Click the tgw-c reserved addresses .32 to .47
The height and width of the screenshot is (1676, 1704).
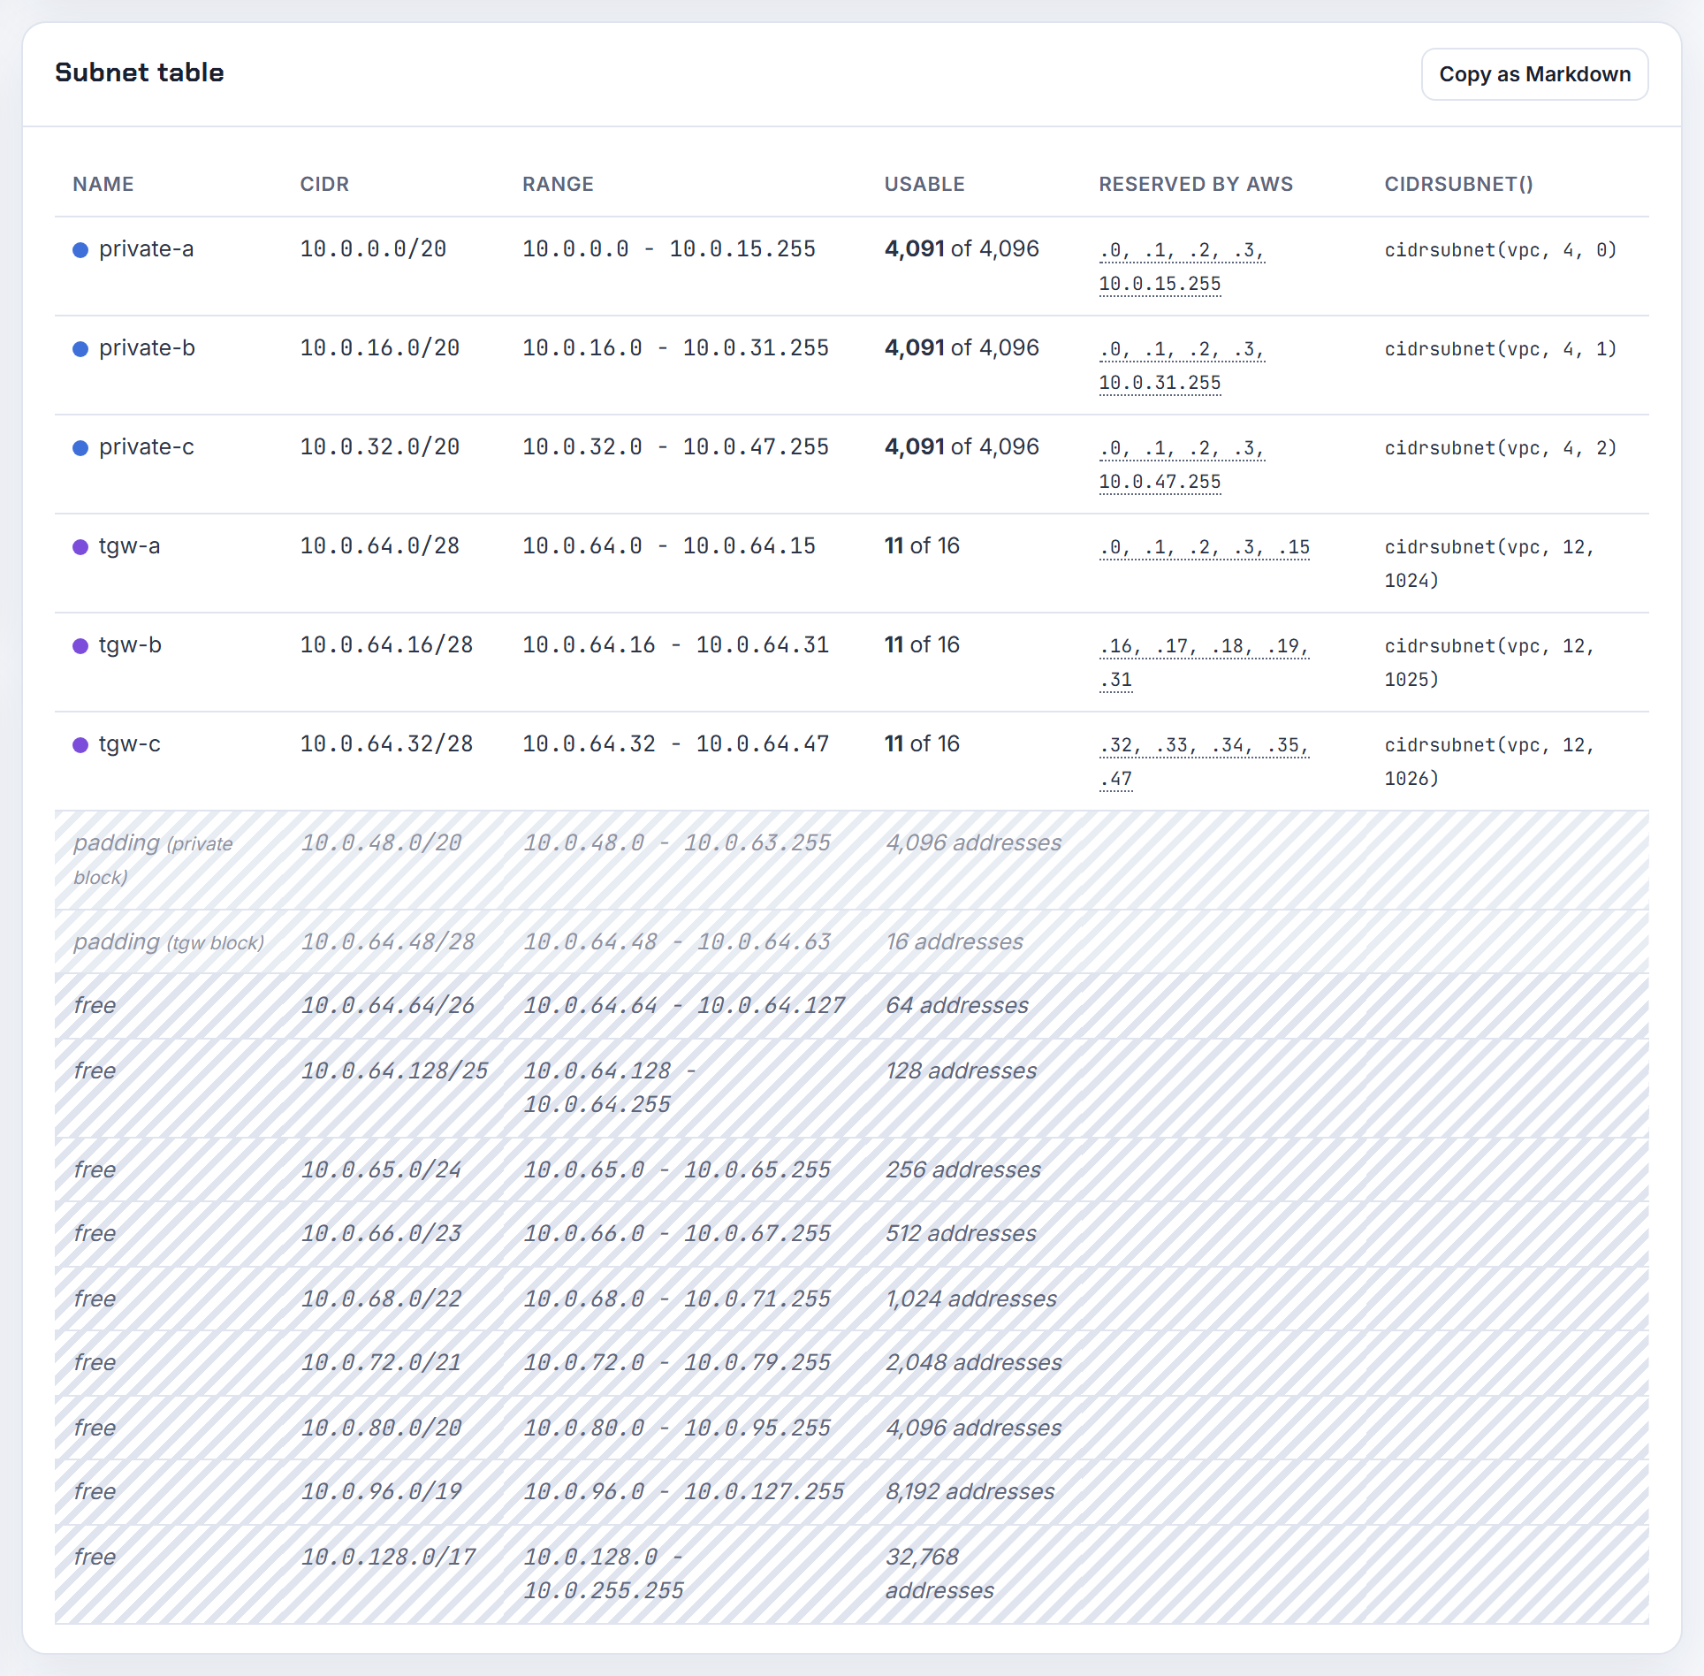(x=1204, y=762)
